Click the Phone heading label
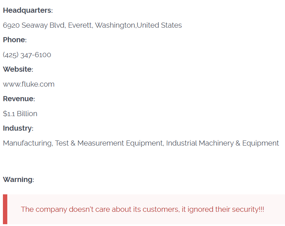Viewport: 285px width, 226px height. tap(15, 40)
